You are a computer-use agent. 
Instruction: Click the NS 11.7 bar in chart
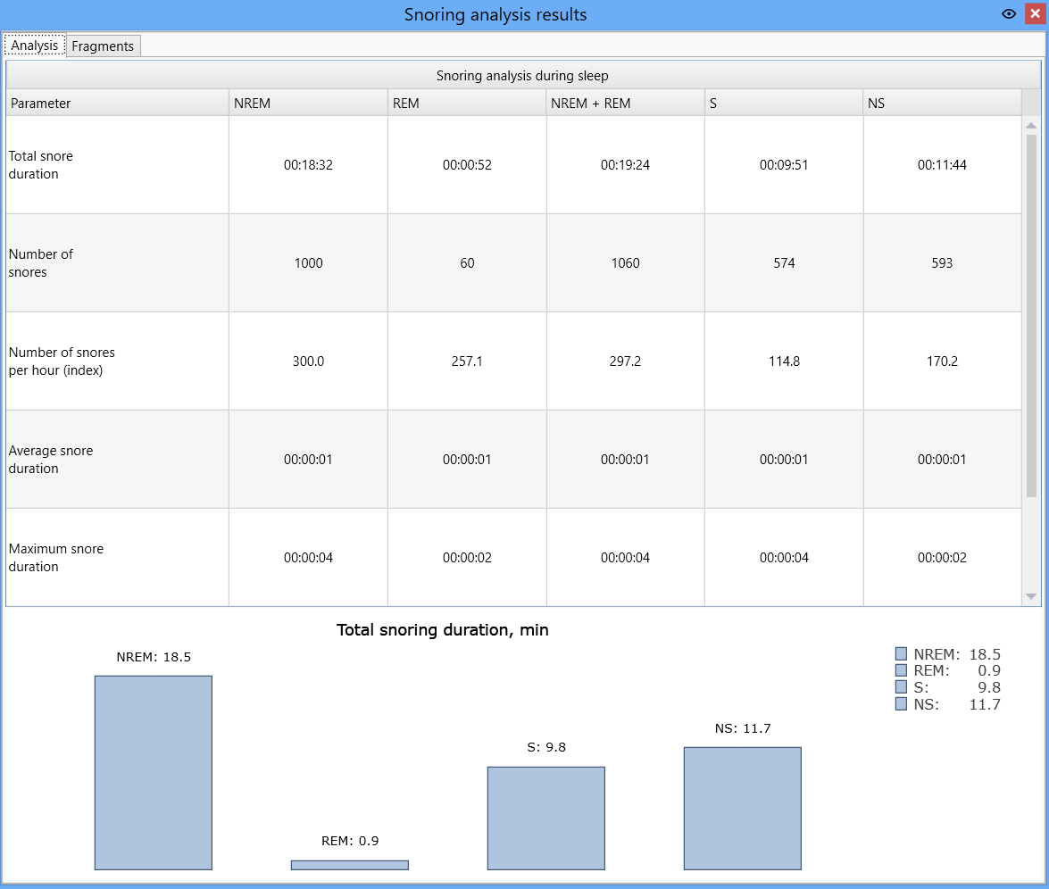pos(743,808)
